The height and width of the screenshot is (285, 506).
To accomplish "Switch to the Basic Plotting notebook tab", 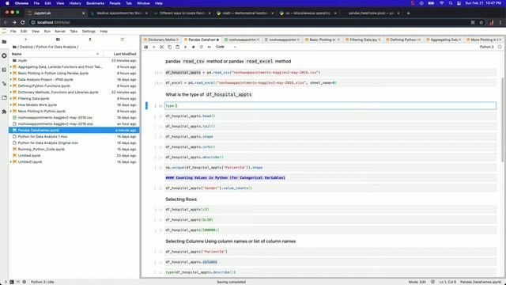I will [322, 40].
